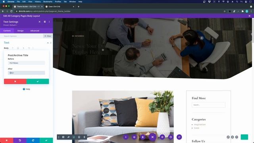The height and width of the screenshot is (143, 254).
Task: Open the History menu
Action: tap(38, 2)
